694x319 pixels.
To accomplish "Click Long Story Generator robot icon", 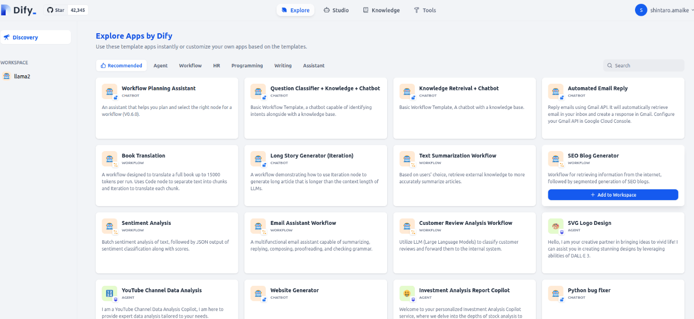I will [258, 159].
